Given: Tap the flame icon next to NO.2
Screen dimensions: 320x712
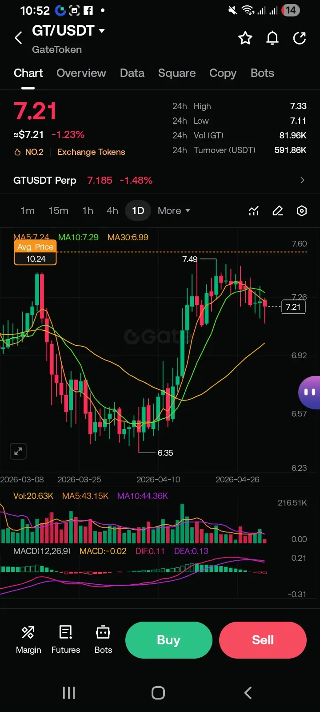Looking at the screenshot, I should point(17,152).
